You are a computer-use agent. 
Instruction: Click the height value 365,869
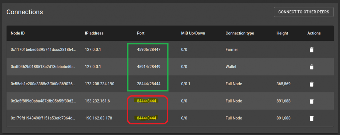pyautogui.click(x=284, y=84)
